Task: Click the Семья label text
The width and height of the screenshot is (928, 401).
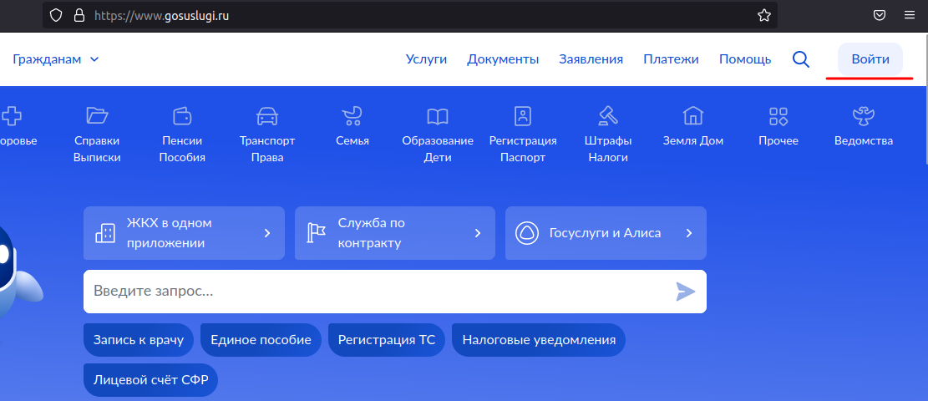Action: (352, 141)
